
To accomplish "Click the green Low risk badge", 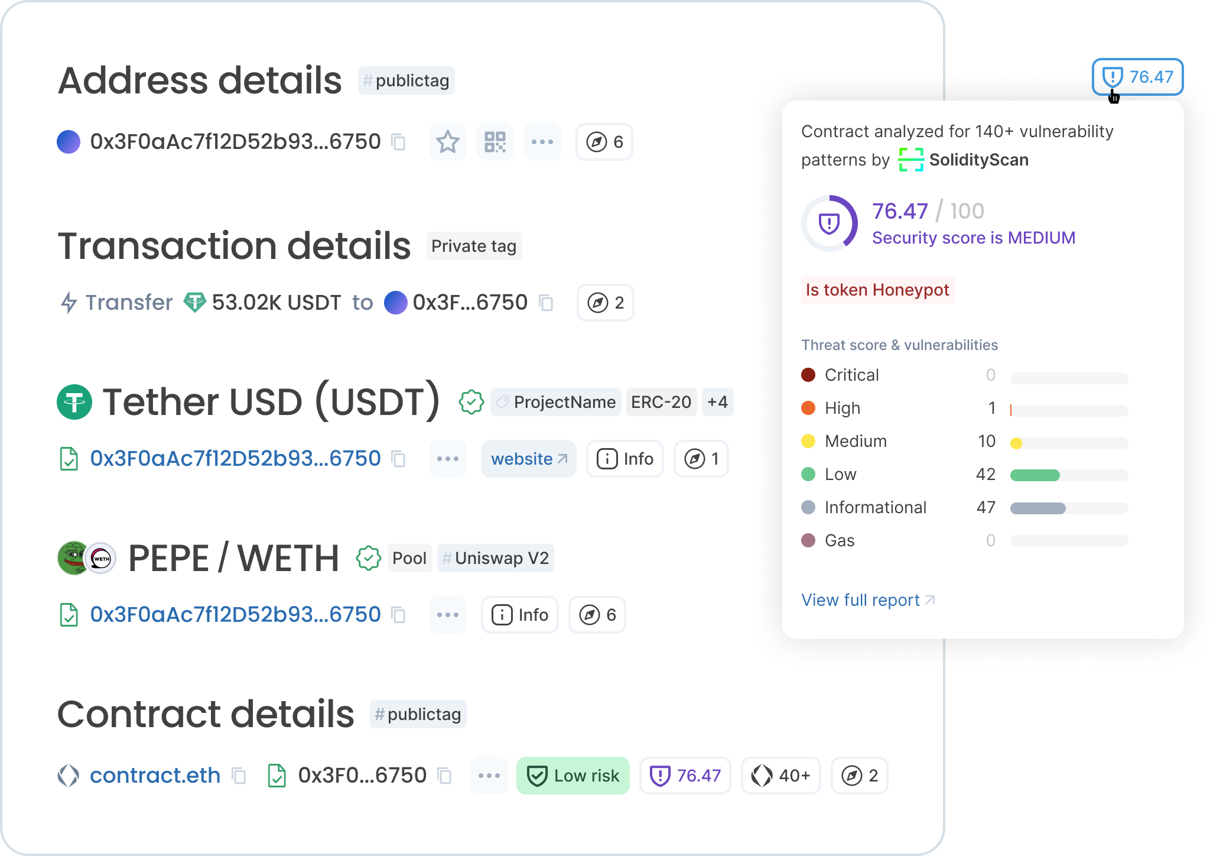I will (x=573, y=775).
